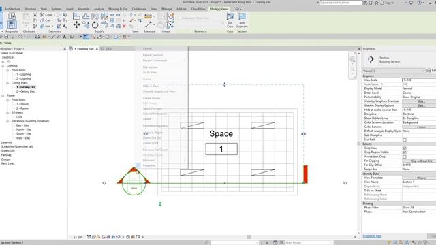This screenshot has width=436, height=245.
Task: Click the section head symbol on canvas
Action: 134,182
